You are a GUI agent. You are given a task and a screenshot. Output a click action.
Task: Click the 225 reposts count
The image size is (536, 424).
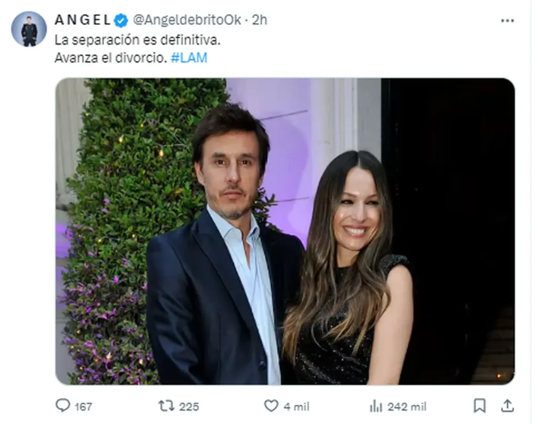click(189, 407)
